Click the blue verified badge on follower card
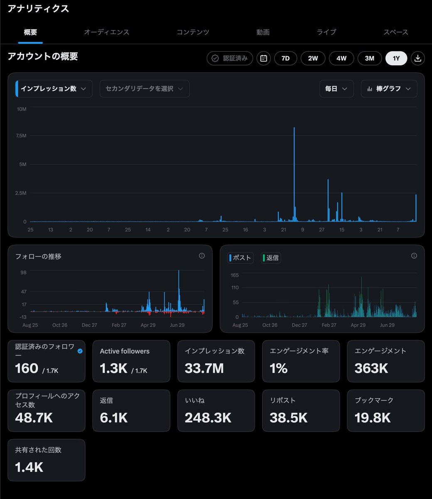Screen dimensions: 432x499 point(80,351)
